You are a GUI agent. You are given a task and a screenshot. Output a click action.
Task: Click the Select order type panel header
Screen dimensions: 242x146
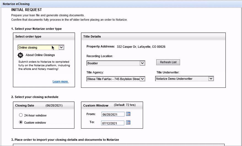click(44, 36)
